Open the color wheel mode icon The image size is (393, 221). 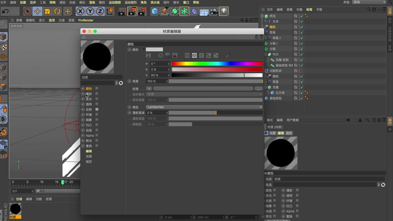(161, 56)
